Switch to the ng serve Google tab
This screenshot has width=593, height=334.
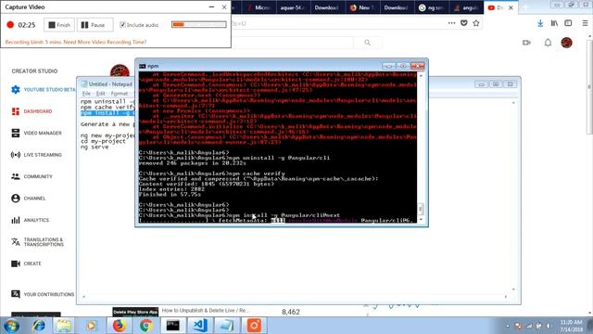point(432,7)
